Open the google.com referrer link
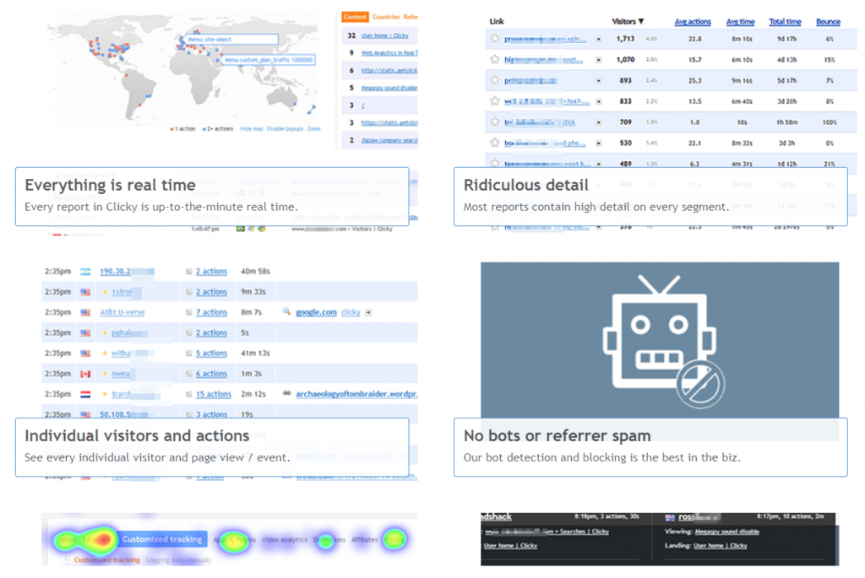Screen dimensions: 865x578 316,312
